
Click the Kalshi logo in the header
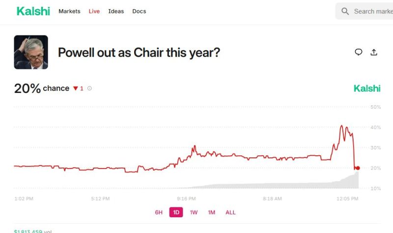pyautogui.click(x=33, y=11)
